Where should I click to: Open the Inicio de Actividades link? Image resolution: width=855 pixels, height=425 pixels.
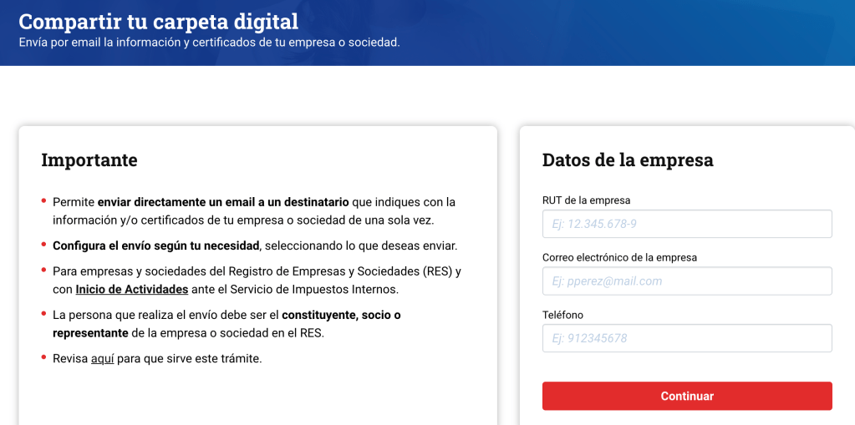click(131, 290)
